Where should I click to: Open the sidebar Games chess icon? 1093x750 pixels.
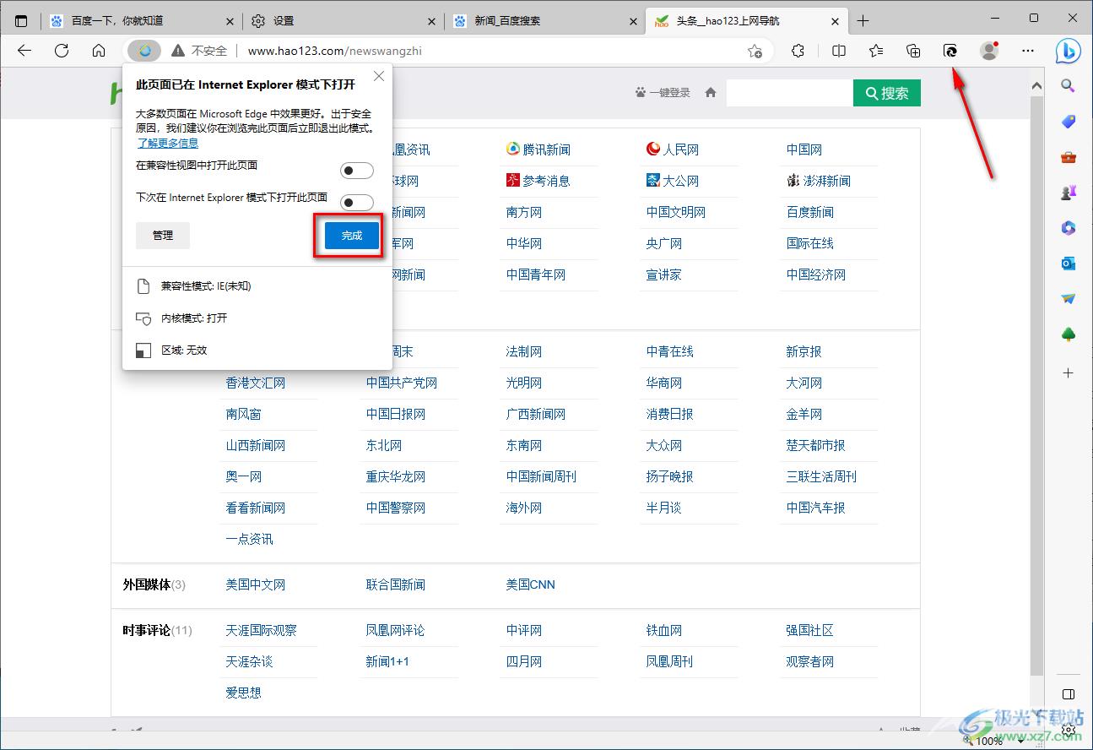1069,193
